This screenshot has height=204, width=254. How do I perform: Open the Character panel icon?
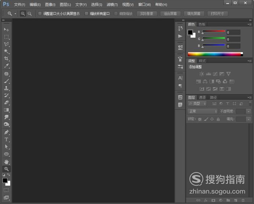pyautogui.click(x=180, y=78)
